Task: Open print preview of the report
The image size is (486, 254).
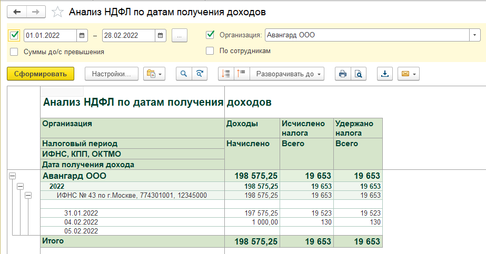Action: (x=358, y=74)
